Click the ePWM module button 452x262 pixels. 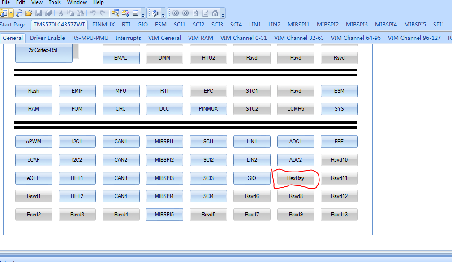click(34, 142)
